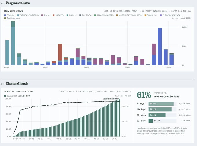This screenshot has width=197, height=146.
Task: Toggle the BASKETS legend series
Action: (58, 15)
